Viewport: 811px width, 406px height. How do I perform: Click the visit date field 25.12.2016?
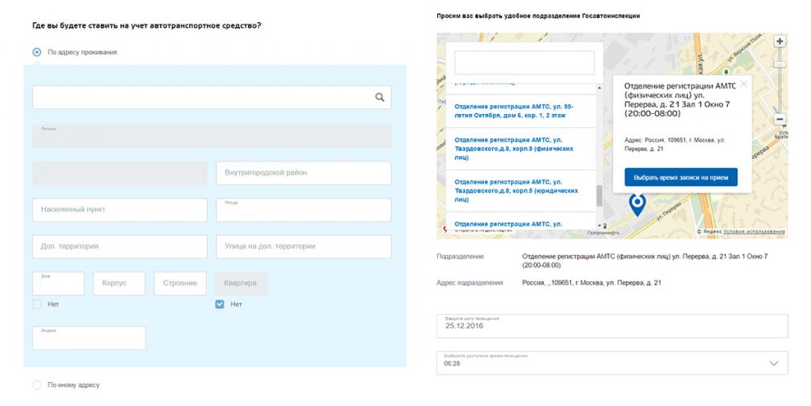click(612, 326)
